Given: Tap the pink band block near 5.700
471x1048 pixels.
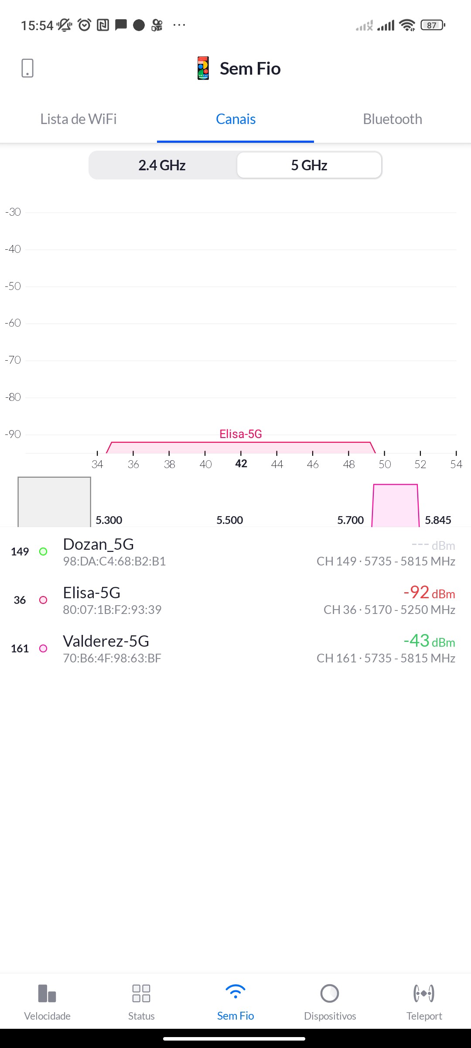Looking at the screenshot, I should tap(396, 505).
